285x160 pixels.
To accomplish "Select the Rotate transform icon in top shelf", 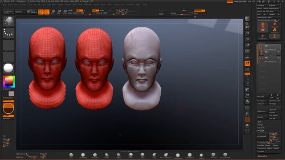I will point(65,12).
